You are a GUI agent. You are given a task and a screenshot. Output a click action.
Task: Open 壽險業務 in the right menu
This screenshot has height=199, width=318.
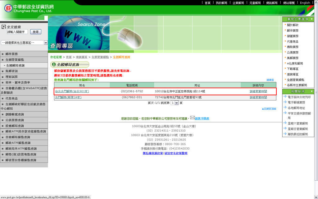coord(293,47)
